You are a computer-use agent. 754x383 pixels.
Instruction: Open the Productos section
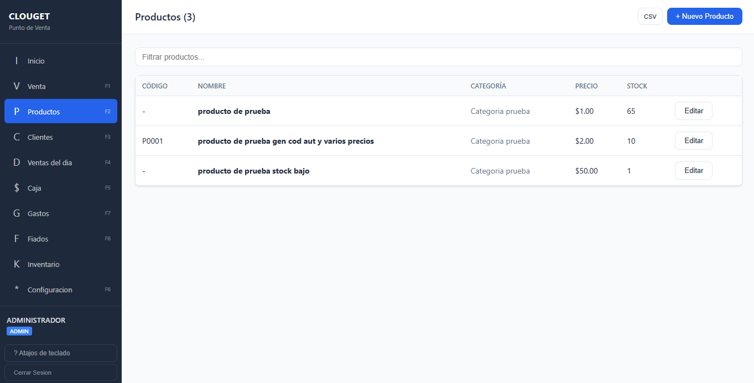pos(44,111)
